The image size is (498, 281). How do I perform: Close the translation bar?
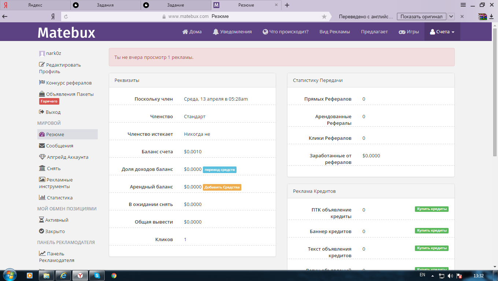462,16
